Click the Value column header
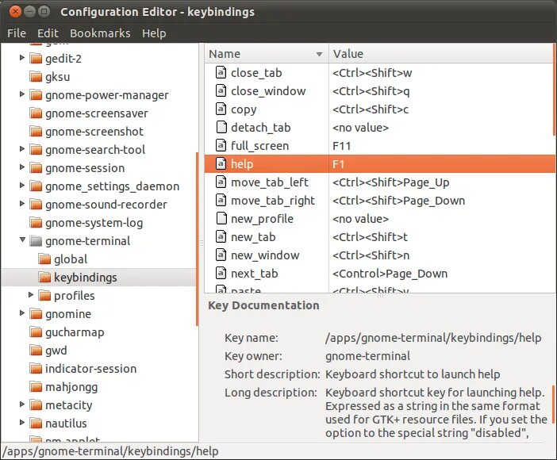The width and height of the screenshot is (557, 460). (x=440, y=54)
